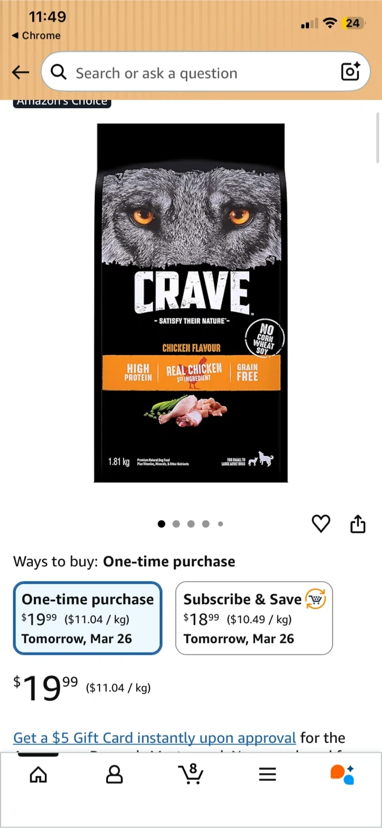Viewport: 382px width, 828px height.
Task: Open the Crave dog food product image
Action: [191, 303]
